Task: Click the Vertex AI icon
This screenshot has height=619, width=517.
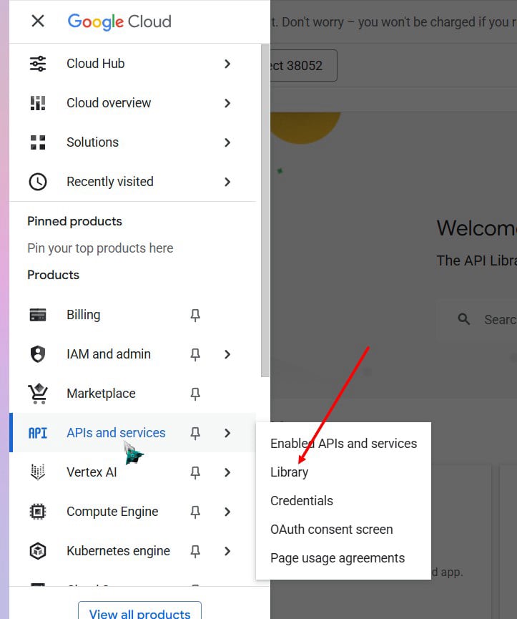Action: point(38,472)
